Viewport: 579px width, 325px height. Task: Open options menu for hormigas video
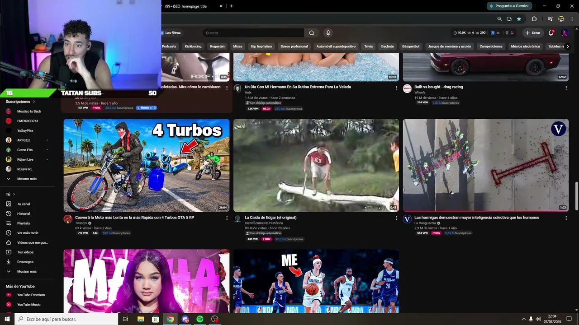[x=566, y=218]
